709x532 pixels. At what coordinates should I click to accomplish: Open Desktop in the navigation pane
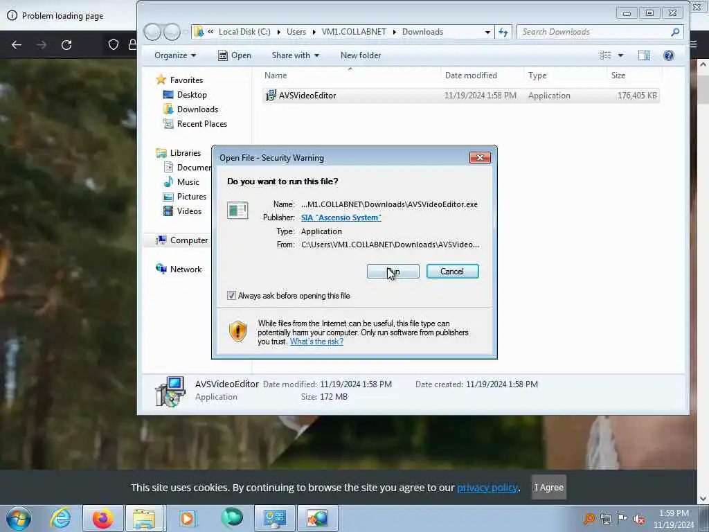click(192, 94)
